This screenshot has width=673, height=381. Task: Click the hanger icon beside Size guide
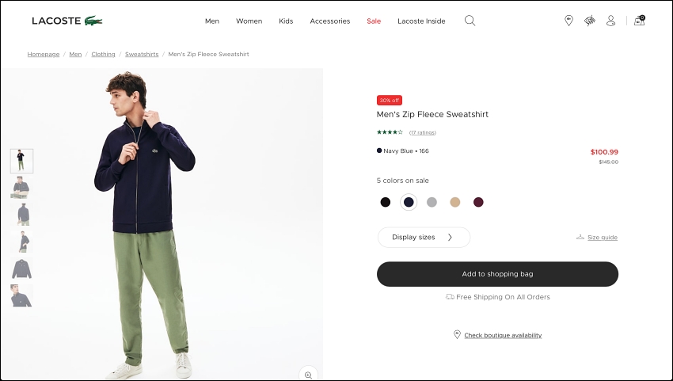click(x=580, y=237)
